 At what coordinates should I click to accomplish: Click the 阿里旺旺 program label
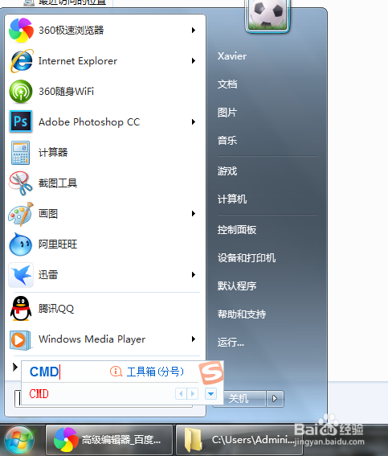tap(58, 244)
